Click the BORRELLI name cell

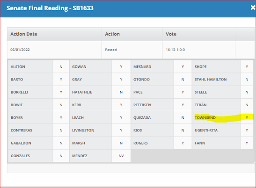pos(30,92)
